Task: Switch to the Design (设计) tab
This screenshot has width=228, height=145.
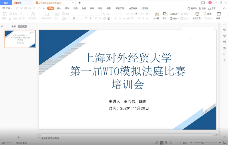Action: (67, 8)
